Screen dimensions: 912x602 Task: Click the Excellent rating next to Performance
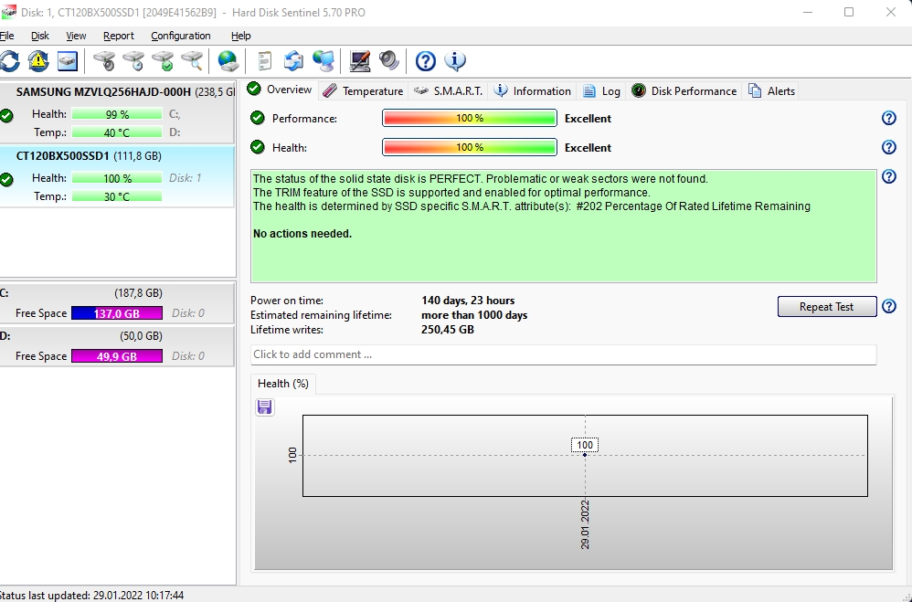[588, 118]
